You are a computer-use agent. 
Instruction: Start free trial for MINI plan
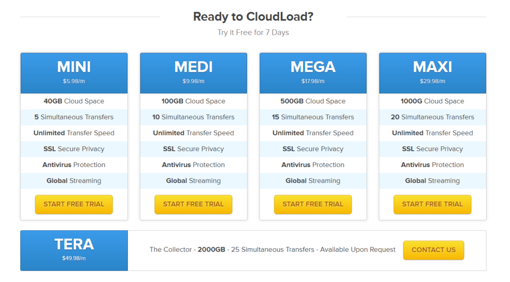click(x=74, y=204)
